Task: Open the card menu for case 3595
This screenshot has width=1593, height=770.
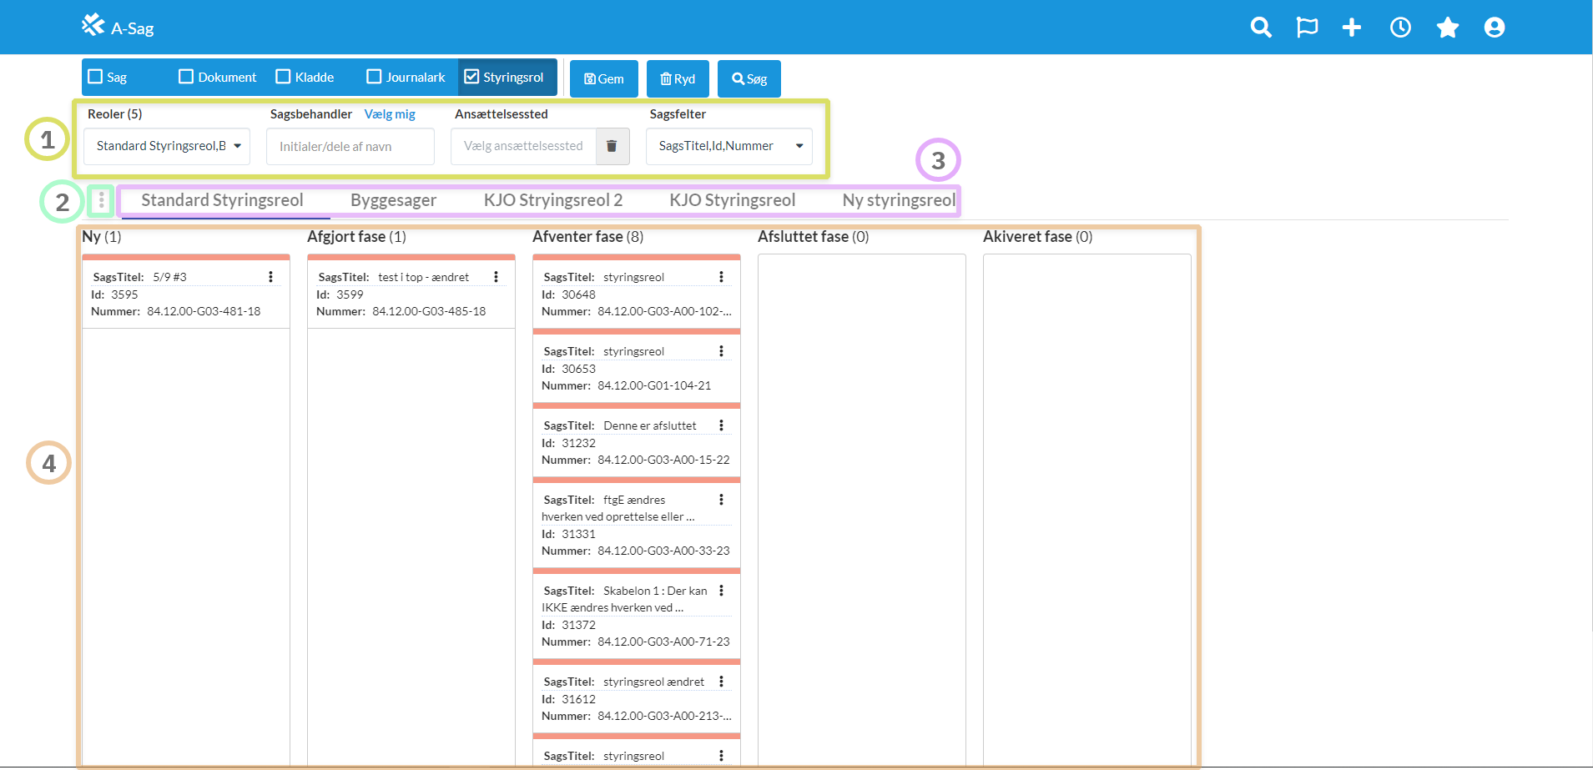Action: point(270,277)
